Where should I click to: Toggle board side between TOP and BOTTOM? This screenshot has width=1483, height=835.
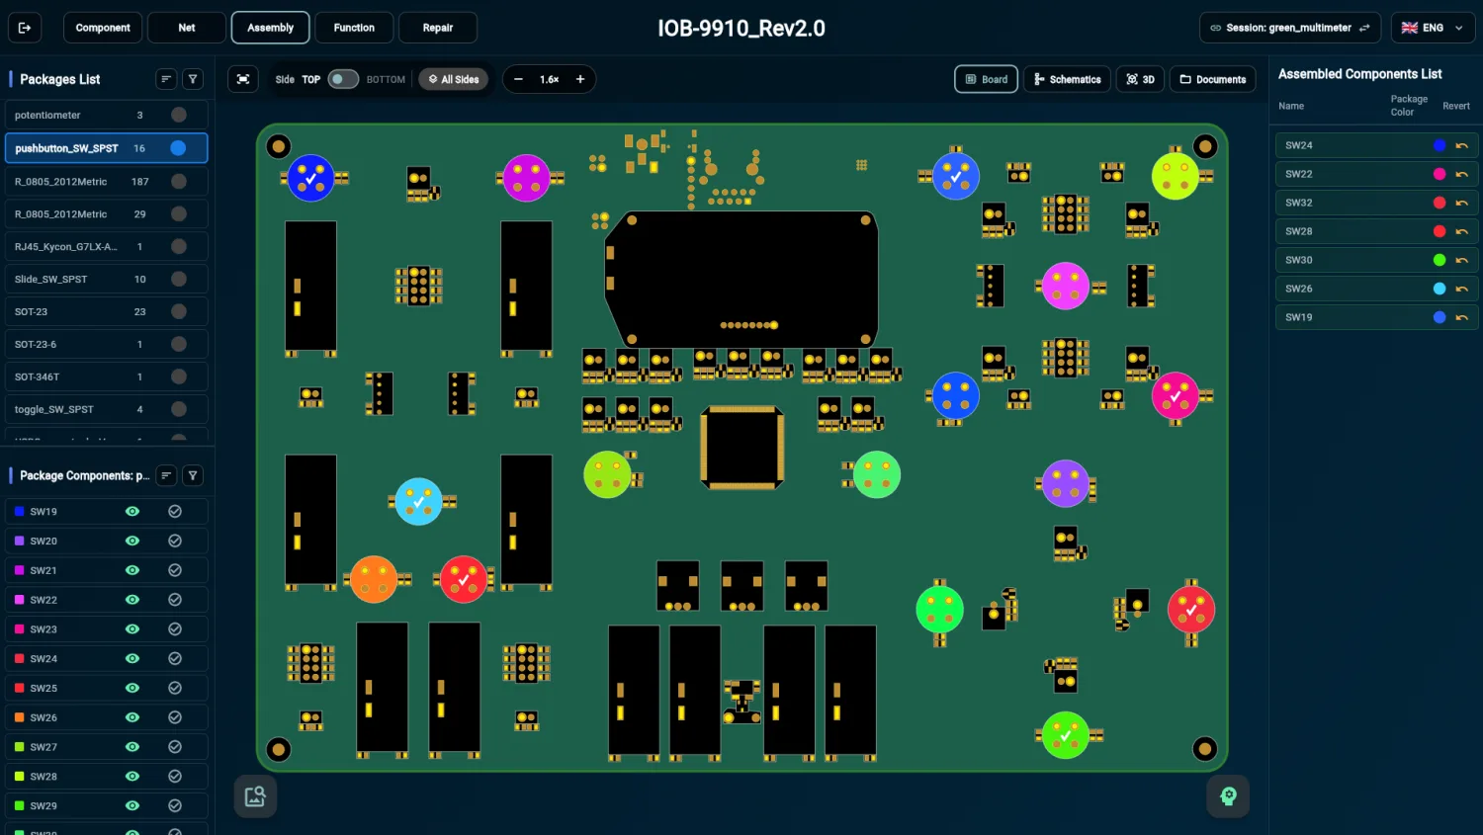point(343,79)
